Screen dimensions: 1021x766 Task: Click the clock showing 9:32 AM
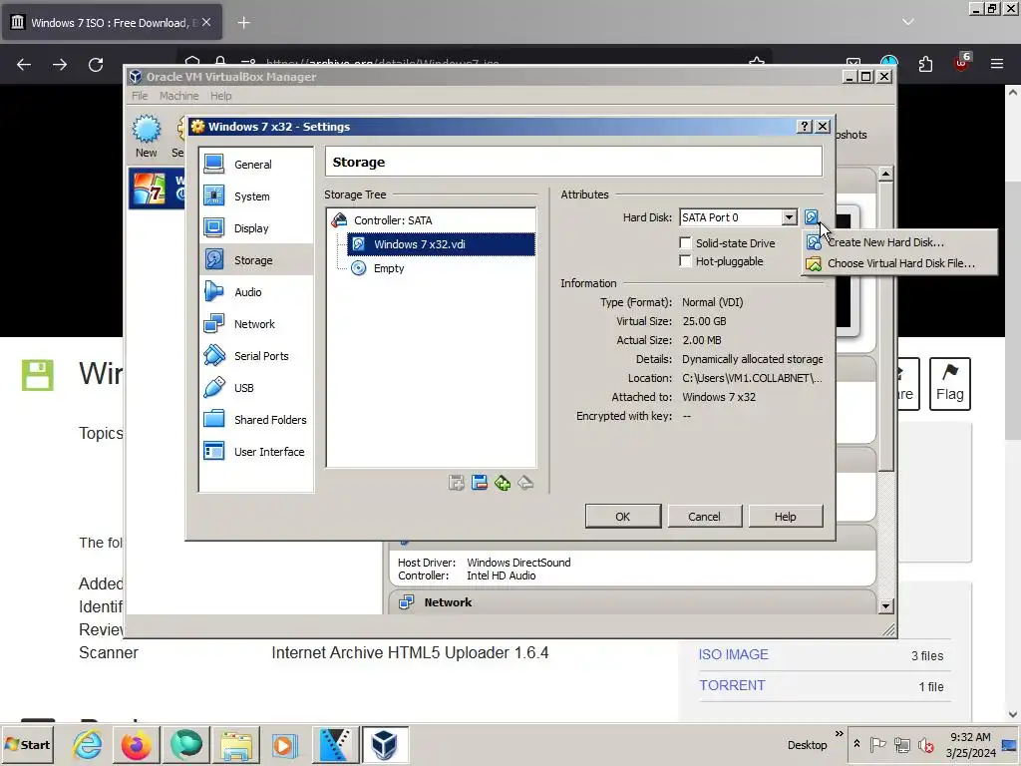tap(970, 737)
